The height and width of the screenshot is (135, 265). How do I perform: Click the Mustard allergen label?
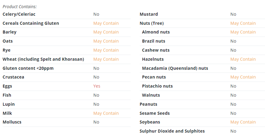click(x=149, y=14)
